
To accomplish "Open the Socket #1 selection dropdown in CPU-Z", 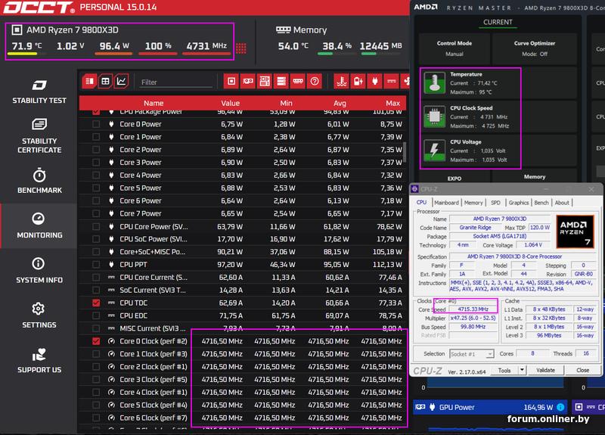I will pos(471,354).
